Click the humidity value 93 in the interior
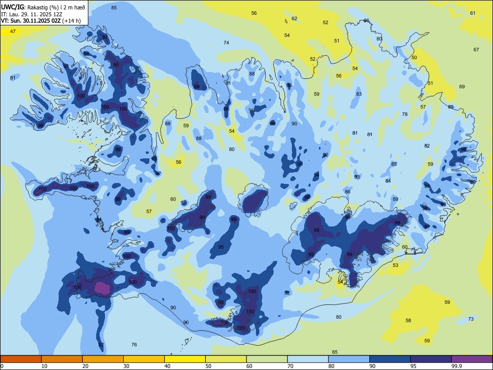The image size is (493, 370). pyautogui.click(x=357, y=177)
